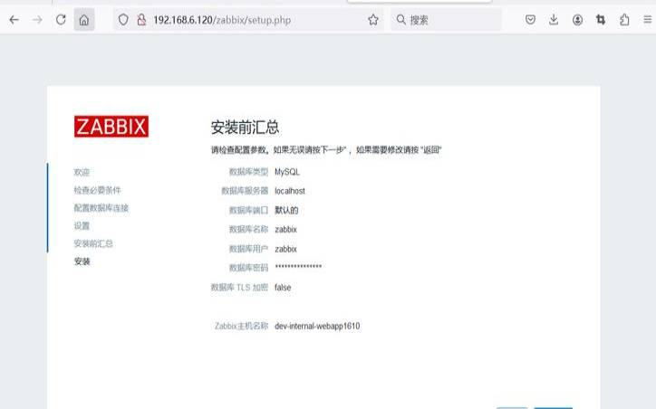
Task: Reload the page with the refresh icon
Action: [x=61, y=20]
